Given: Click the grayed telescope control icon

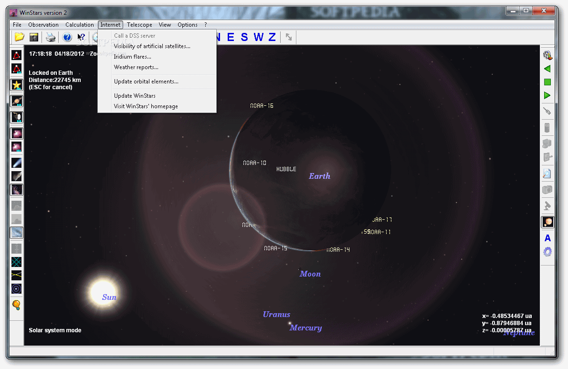Looking at the screenshot, I should click(547, 143).
